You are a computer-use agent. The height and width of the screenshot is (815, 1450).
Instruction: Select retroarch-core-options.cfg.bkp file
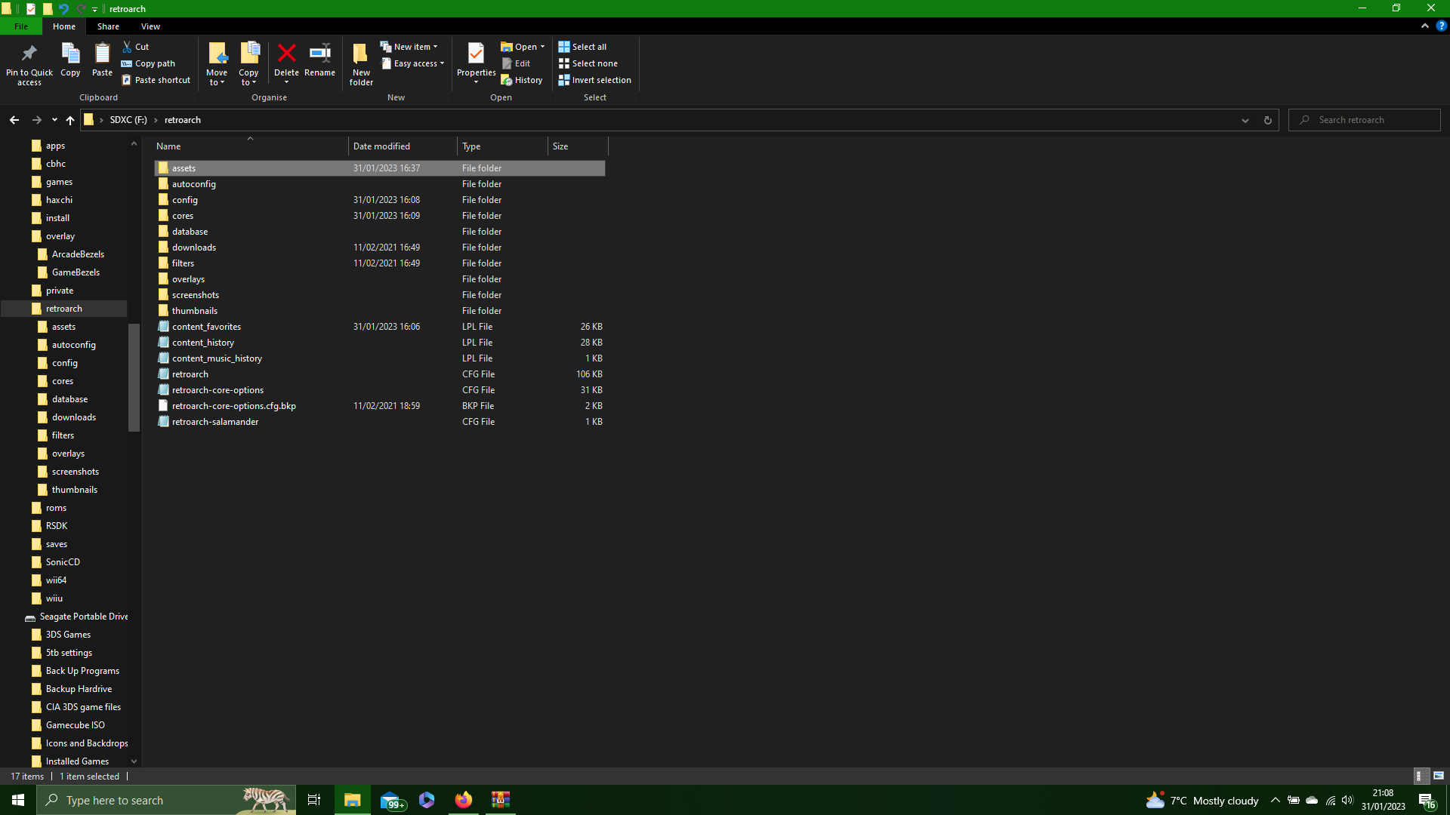[380, 406]
